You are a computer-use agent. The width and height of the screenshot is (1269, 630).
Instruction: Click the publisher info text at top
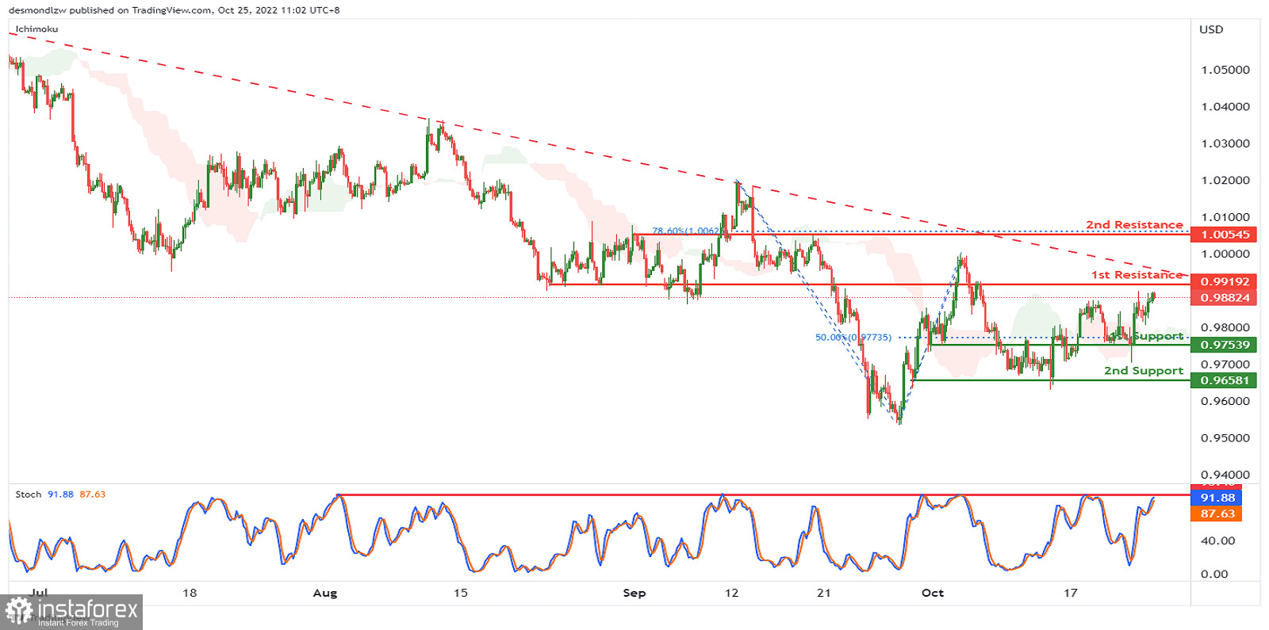(174, 10)
